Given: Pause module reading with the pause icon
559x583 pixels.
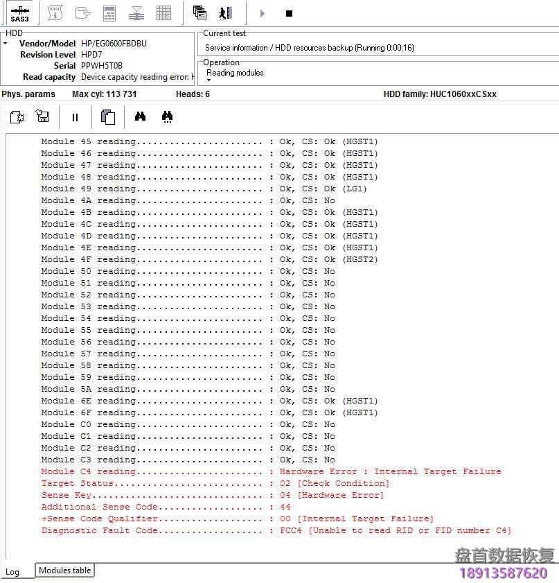Looking at the screenshot, I should pos(75,116).
